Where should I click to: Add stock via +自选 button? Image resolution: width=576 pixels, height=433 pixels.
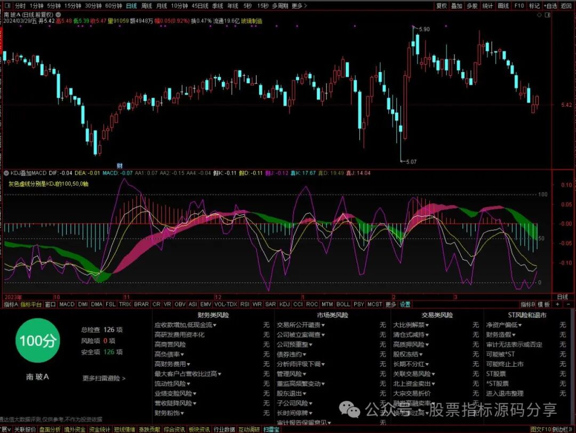pos(550,6)
